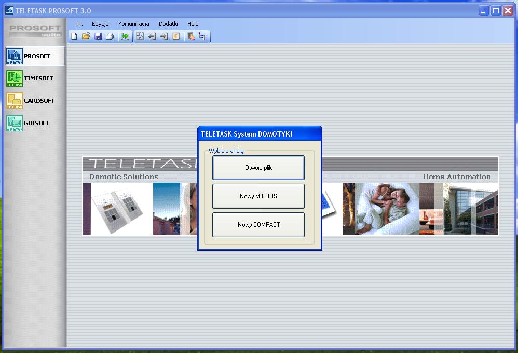Viewport: 518px width, 353px height.
Task: Click the Open folder toolbar icon
Action: click(86, 36)
